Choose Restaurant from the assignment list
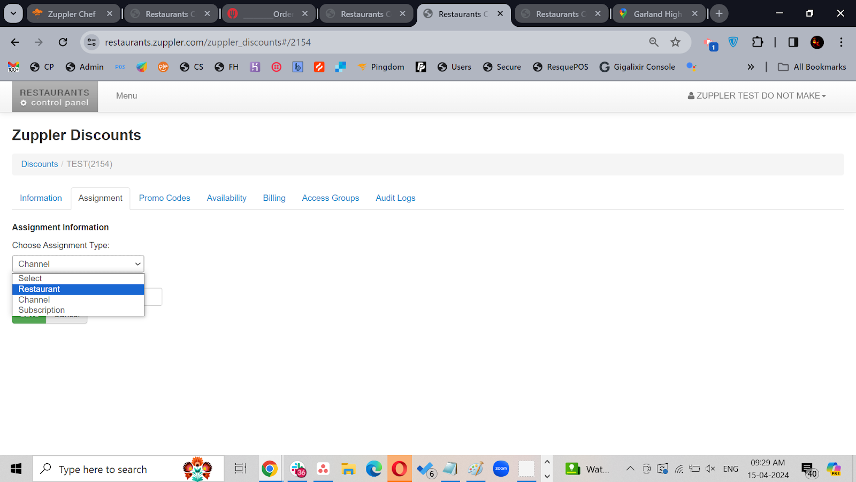This screenshot has width=856, height=482. coord(78,289)
